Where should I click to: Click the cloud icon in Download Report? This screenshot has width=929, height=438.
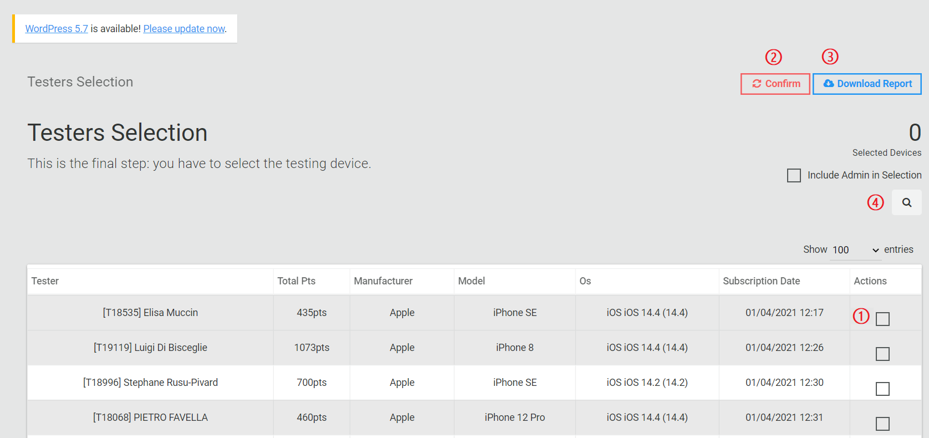click(829, 83)
